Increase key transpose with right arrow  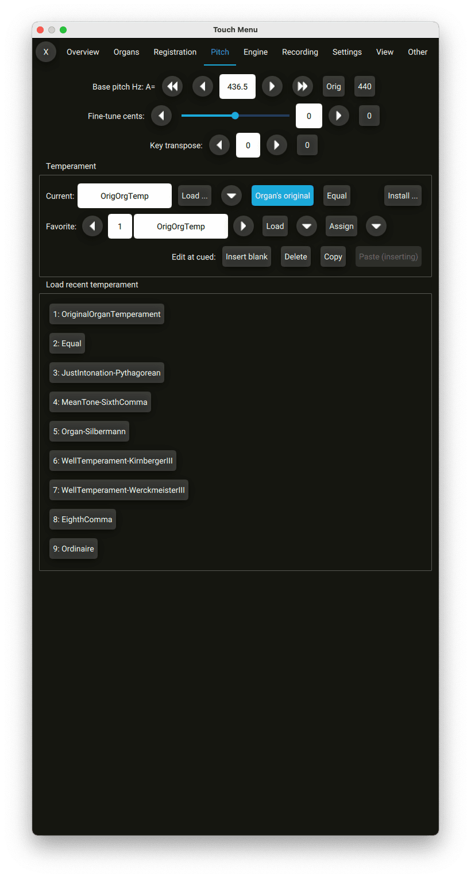pyautogui.click(x=277, y=145)
